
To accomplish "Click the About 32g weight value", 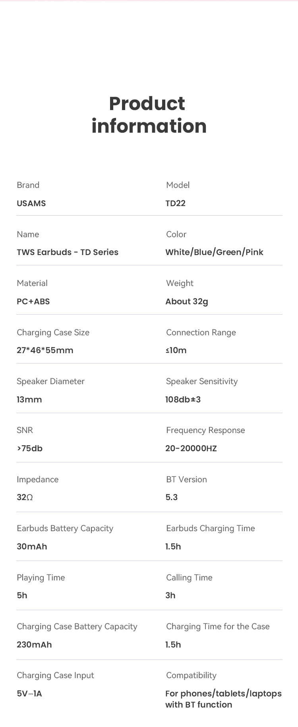I will click(187, 302).
